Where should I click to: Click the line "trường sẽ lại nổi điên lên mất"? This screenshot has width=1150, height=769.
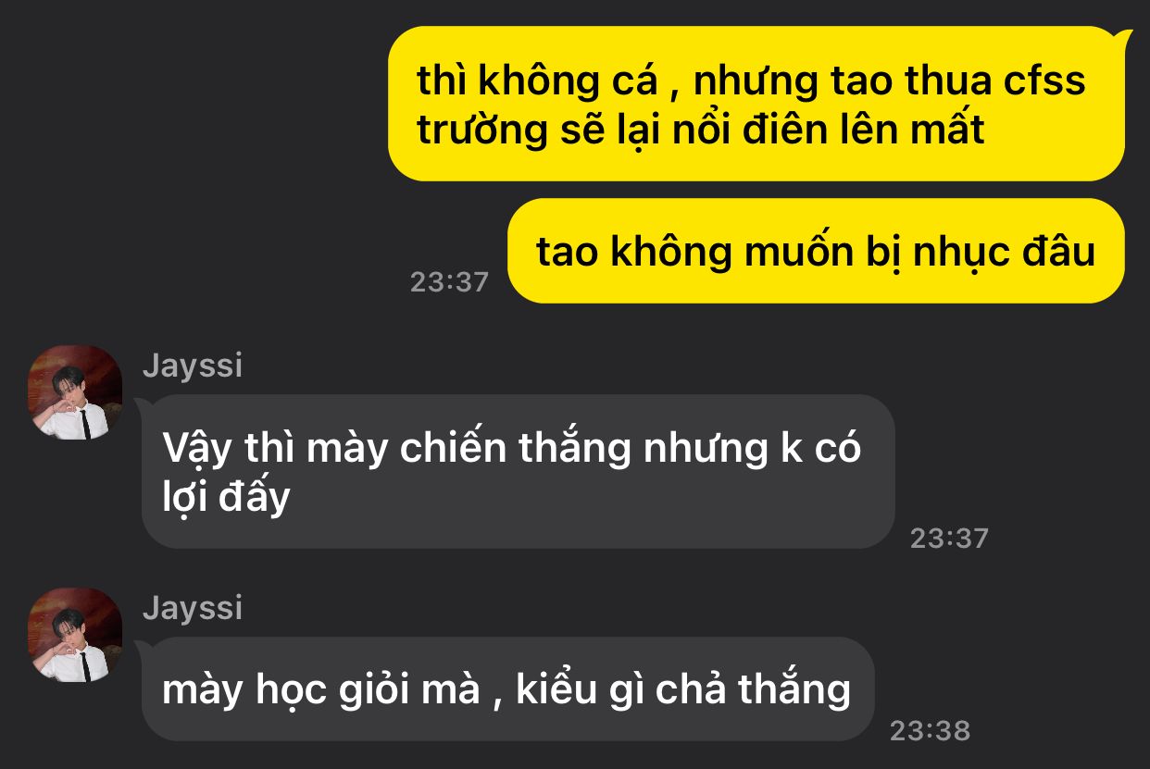pyautogui.click(x=701, y=130)
